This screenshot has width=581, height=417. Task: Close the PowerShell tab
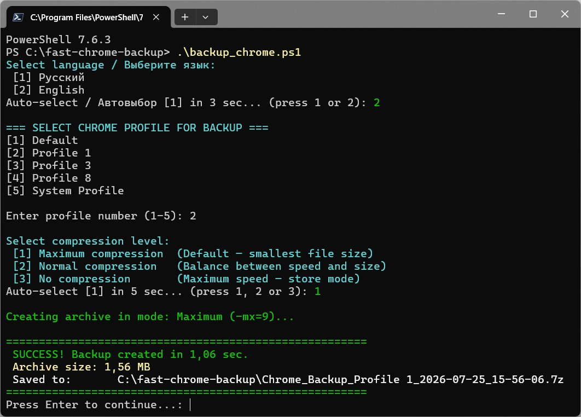(156, 17)
